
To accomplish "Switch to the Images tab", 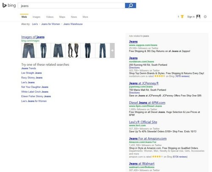I will [x=36, y=17].
